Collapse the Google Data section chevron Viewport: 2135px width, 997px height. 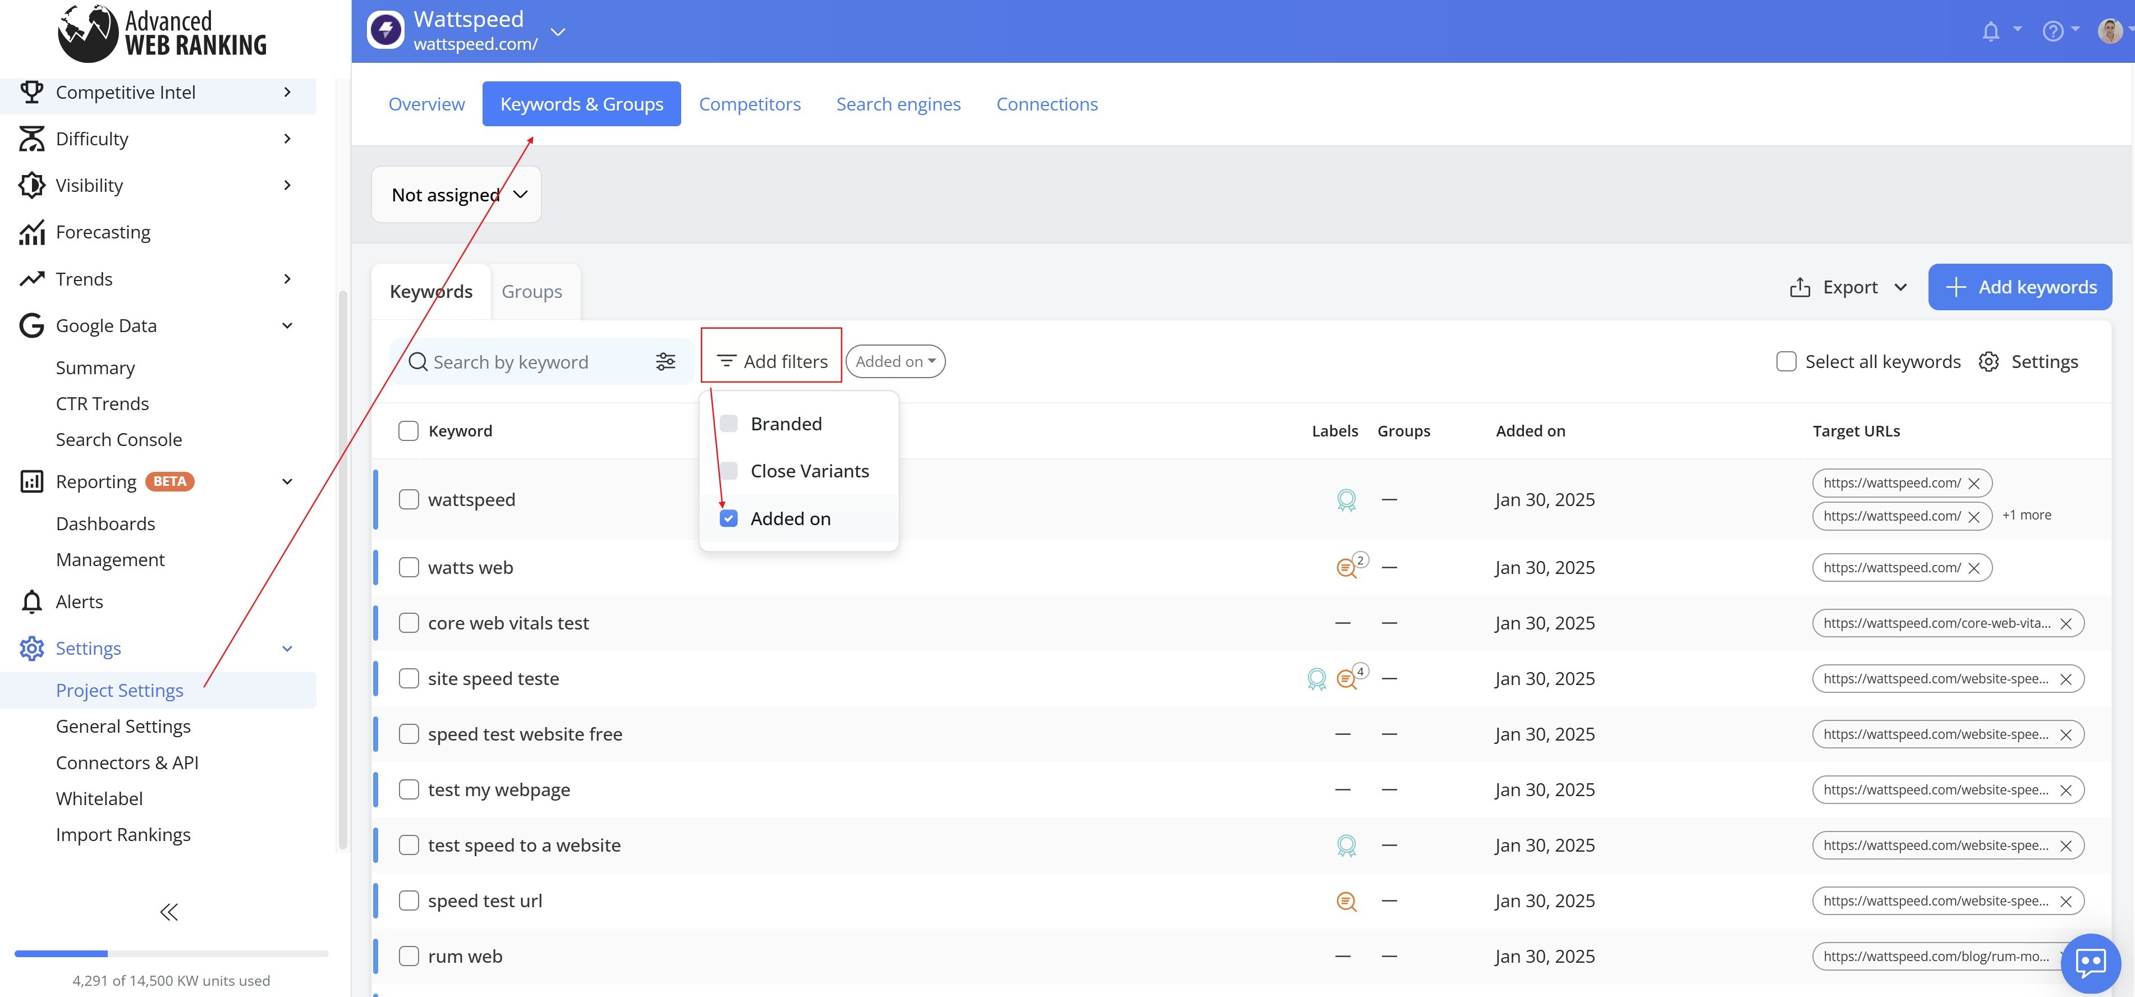pyautogui.click(x=287, y=326)
